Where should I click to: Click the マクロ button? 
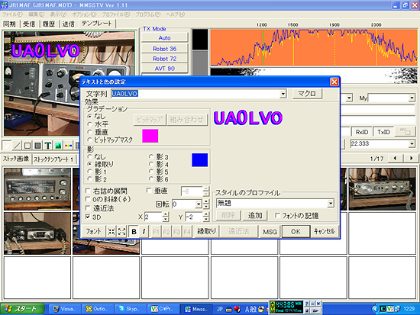pyautogui.click(x=307, y=94)
